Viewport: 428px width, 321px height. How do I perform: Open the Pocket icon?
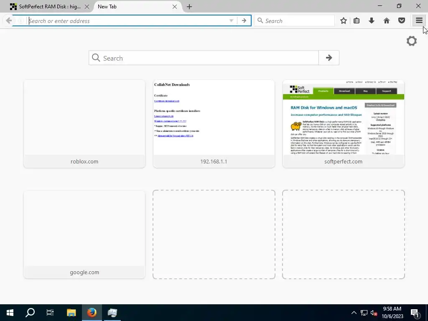pos(402,20)
